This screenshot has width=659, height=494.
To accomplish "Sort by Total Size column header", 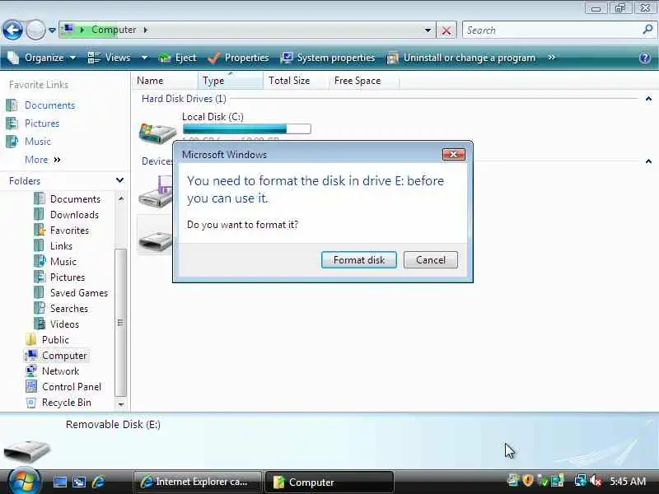I will (296, 81).
